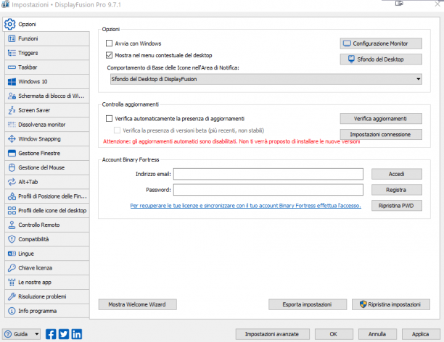Open the Dissolvenza monitor tab label
Viewport: 444px width, 342px height.
[x=42, y=125]
